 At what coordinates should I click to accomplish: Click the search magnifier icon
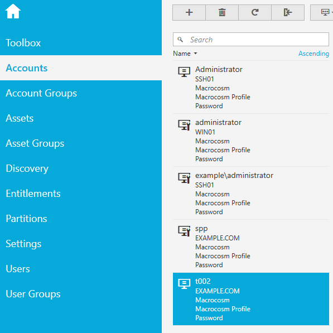tap(180, 40)
